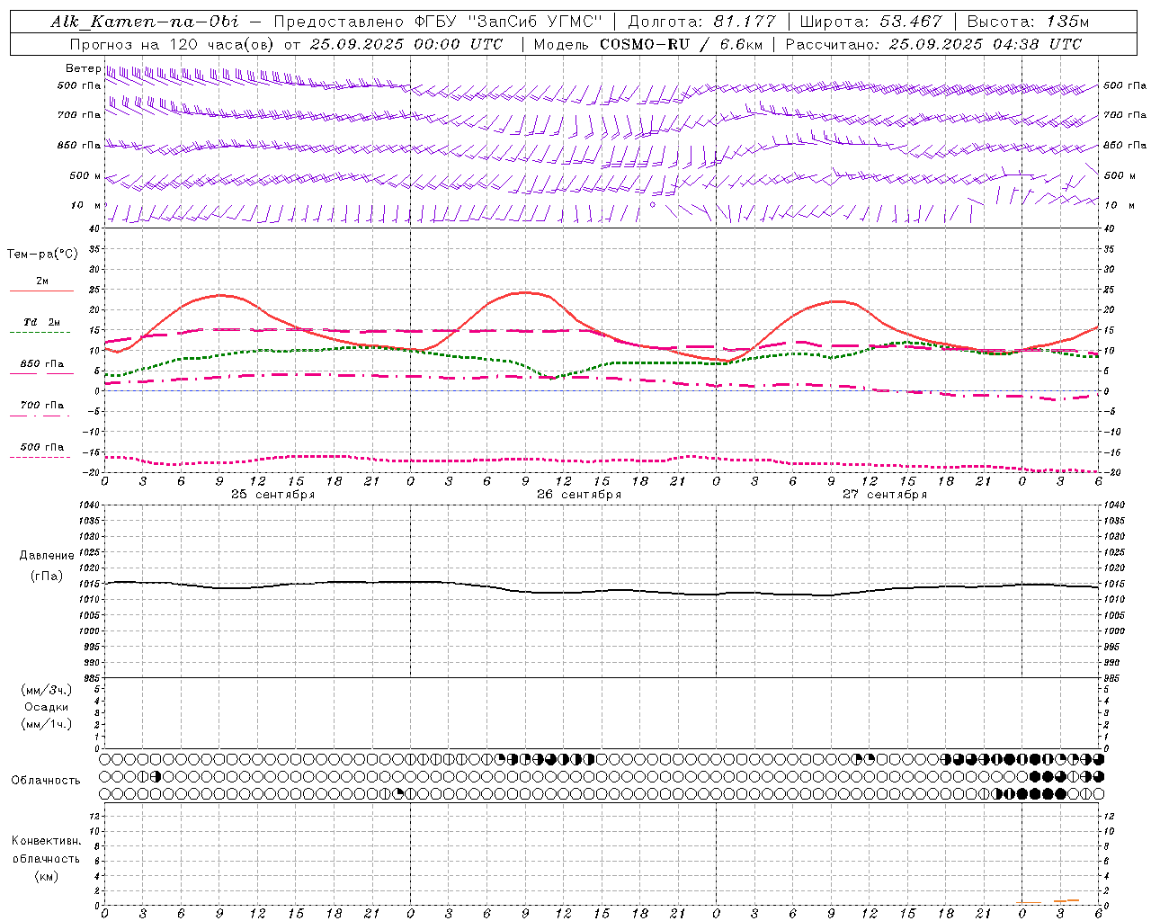This screenshot has height=921, width=1151.
Task: Click the orange convective cloud line segment
Action: (x=1066, y=900)
